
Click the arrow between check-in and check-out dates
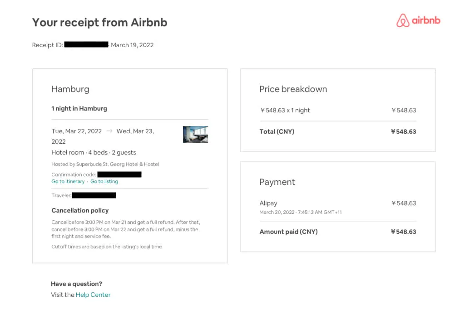(x=109, y=131)
